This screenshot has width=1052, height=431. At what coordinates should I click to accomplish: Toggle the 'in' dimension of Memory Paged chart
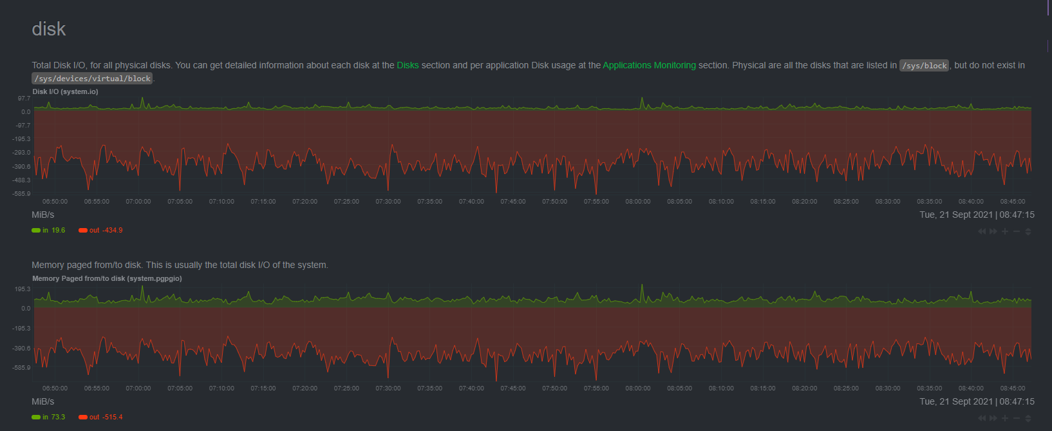tap(49, 417)
